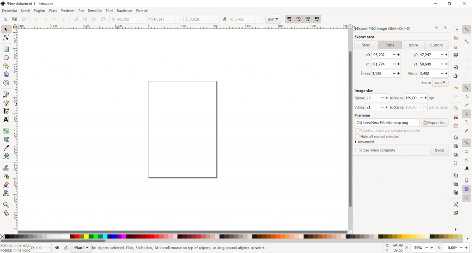Select the 3D box tool
Image resolution: width=472 pixels, height=253 pixels.
click(x=6, y=75)
